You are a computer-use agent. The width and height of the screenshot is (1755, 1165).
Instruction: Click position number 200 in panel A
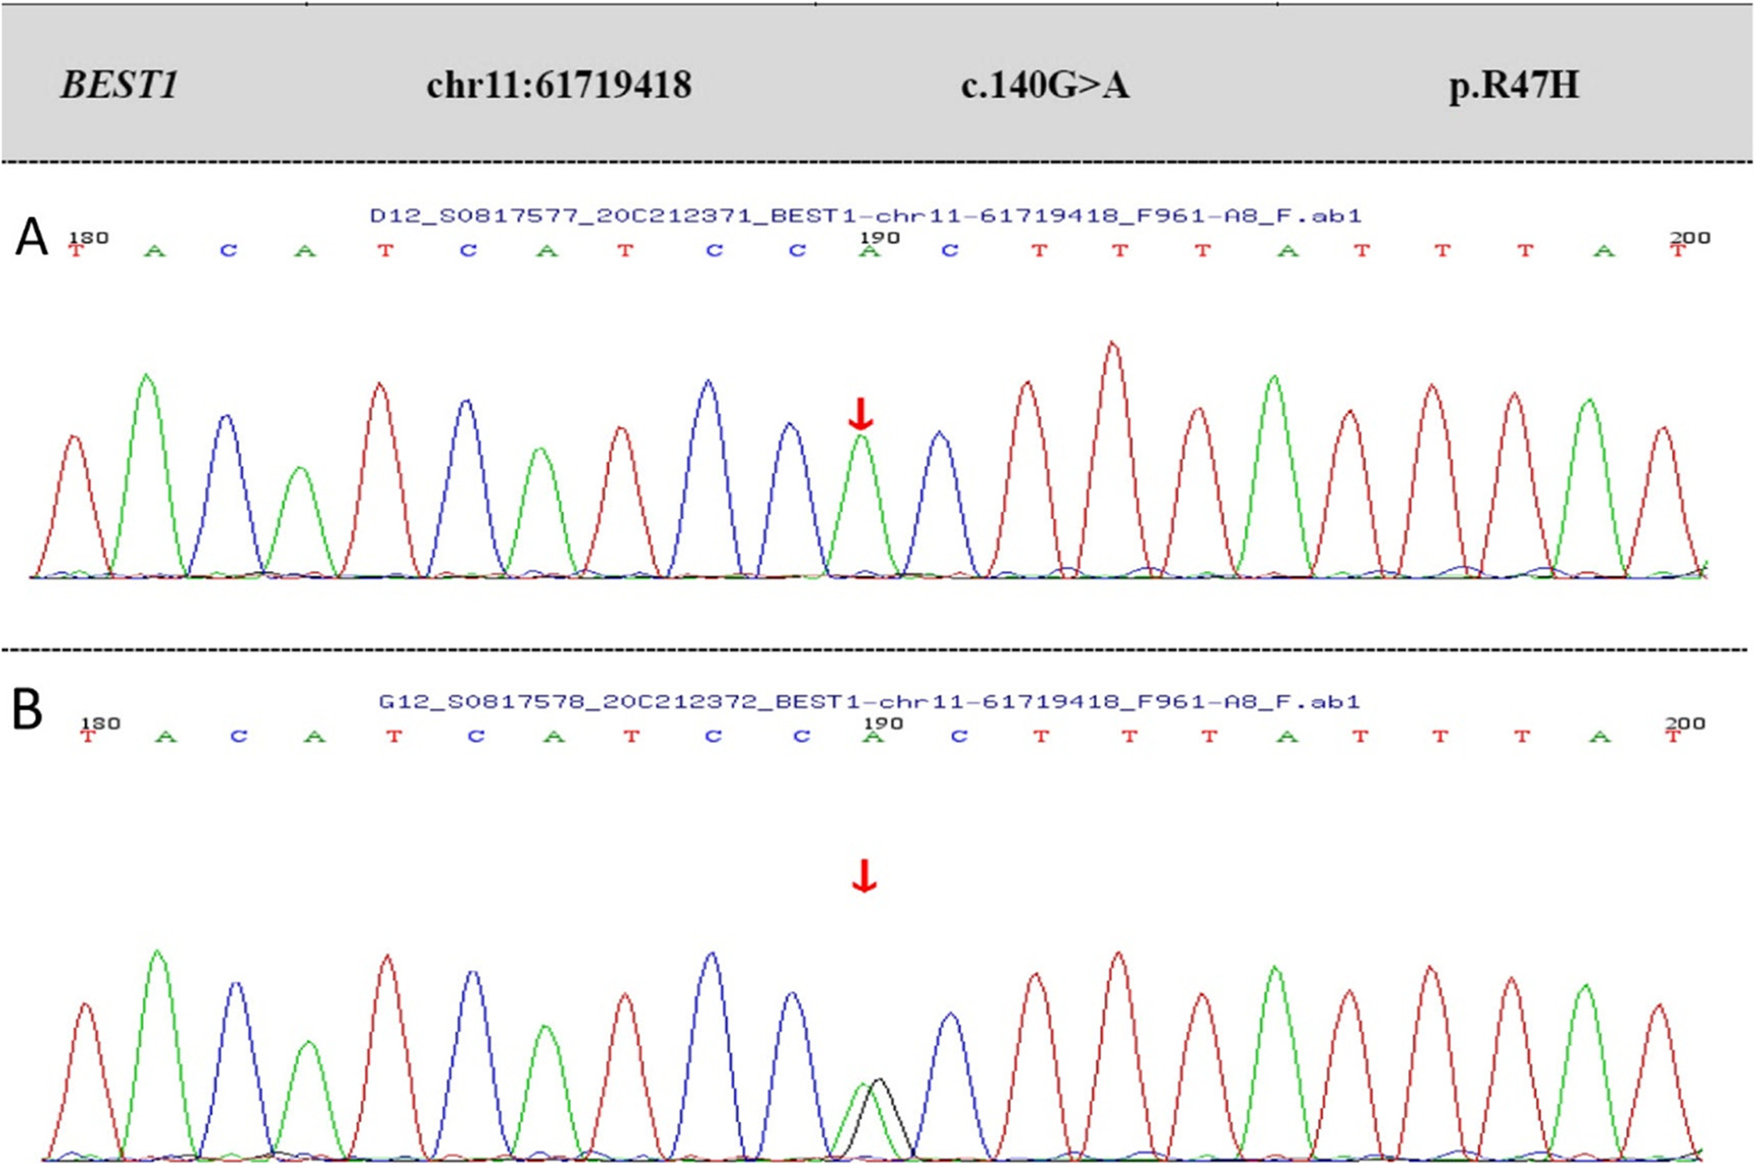click(1690, 237)
